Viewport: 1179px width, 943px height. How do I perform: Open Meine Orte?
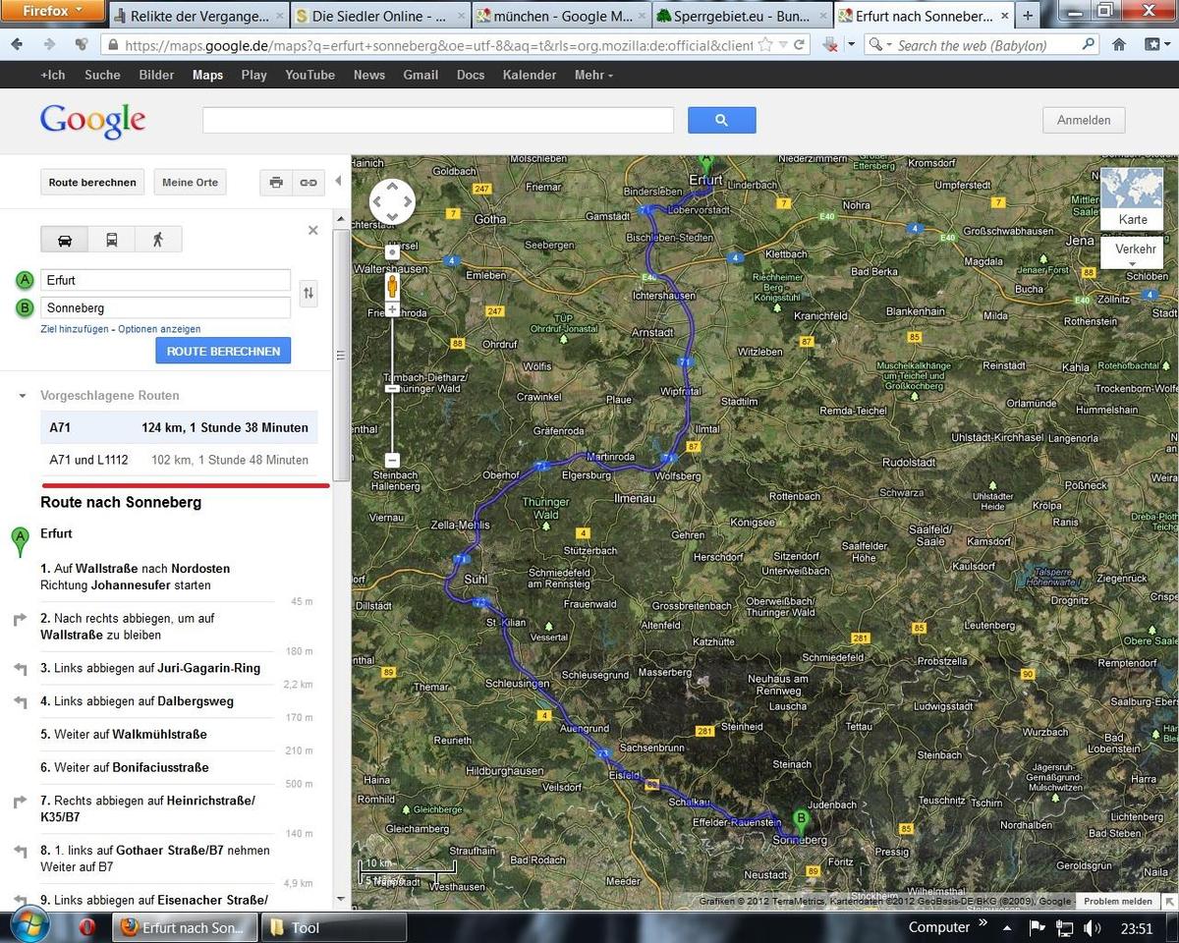click(191, 183)
